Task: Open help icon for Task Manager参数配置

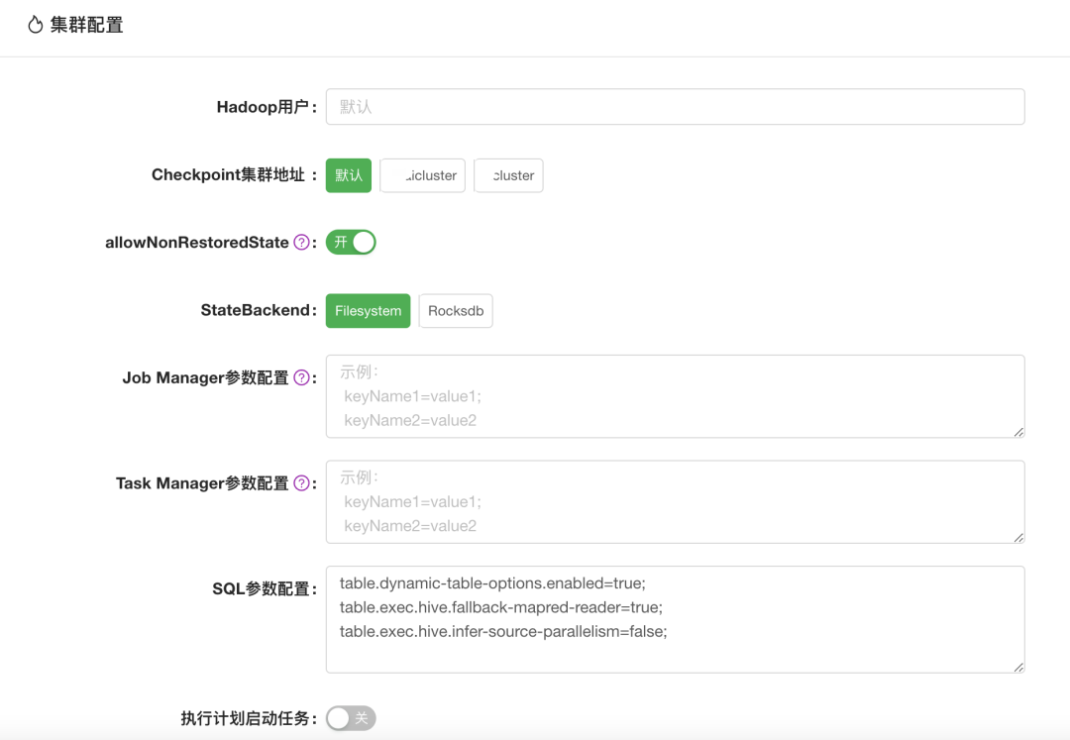Action: click(x=301, y=483)
